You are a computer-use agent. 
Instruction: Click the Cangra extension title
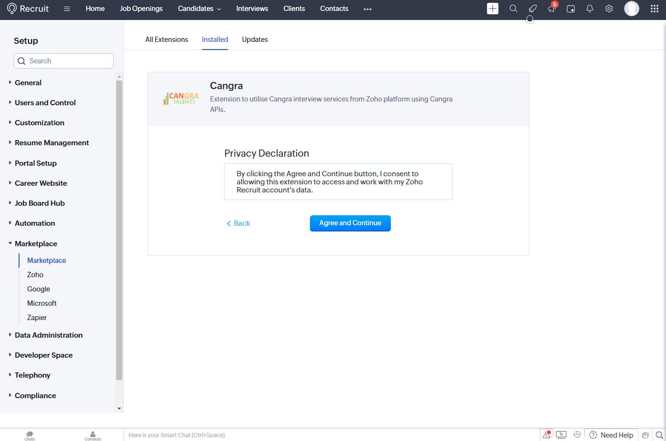[226, 86]
